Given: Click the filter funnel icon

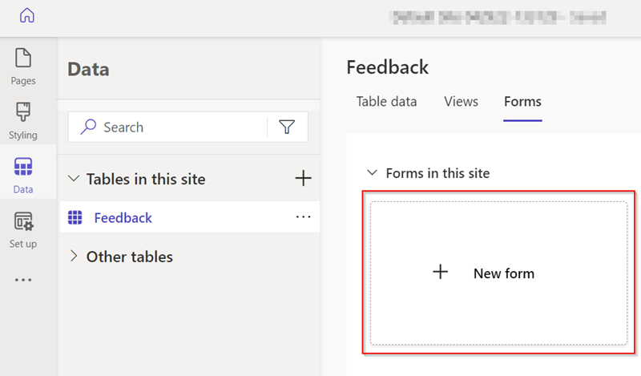Looking at the screenshot, I should point(287,127).
